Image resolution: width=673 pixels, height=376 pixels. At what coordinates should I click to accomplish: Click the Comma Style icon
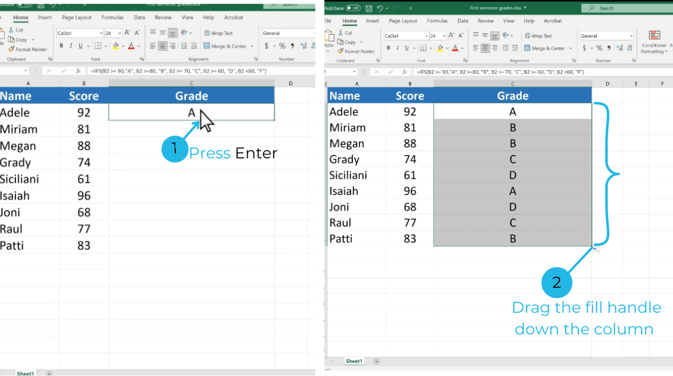click(609, 48)
